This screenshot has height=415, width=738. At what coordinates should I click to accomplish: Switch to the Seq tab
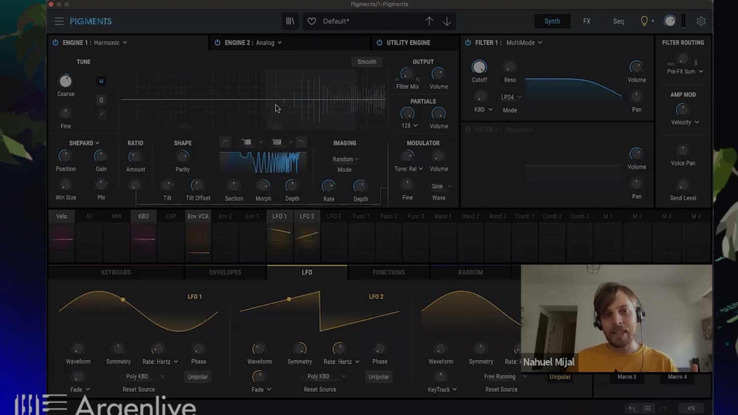[x=618, y=21]
